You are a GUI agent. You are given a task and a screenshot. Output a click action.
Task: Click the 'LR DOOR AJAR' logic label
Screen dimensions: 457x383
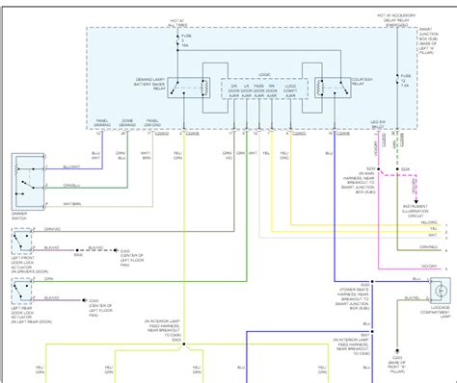click(x=246, y=91)
